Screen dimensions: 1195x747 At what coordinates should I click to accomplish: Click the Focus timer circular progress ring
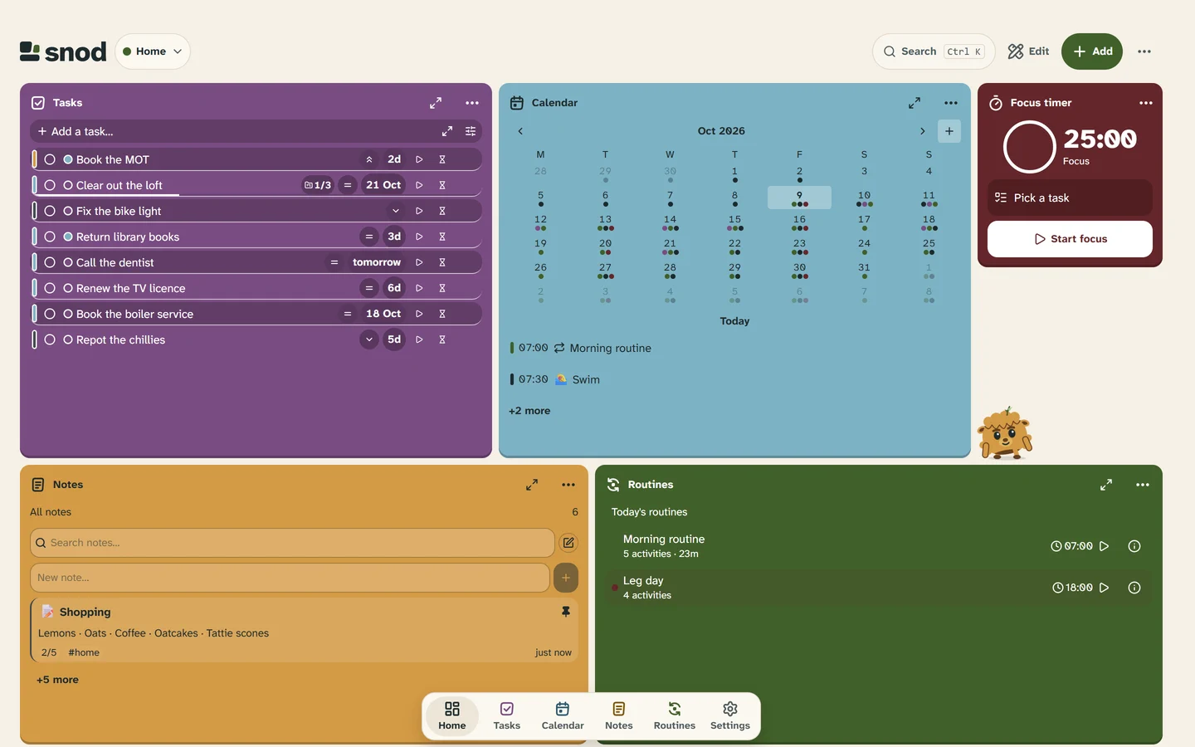click(1030, 147)
